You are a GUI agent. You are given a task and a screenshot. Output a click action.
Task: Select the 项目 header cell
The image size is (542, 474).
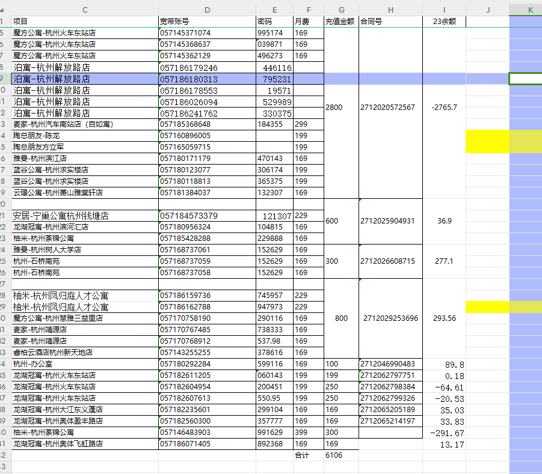(85, 22)
